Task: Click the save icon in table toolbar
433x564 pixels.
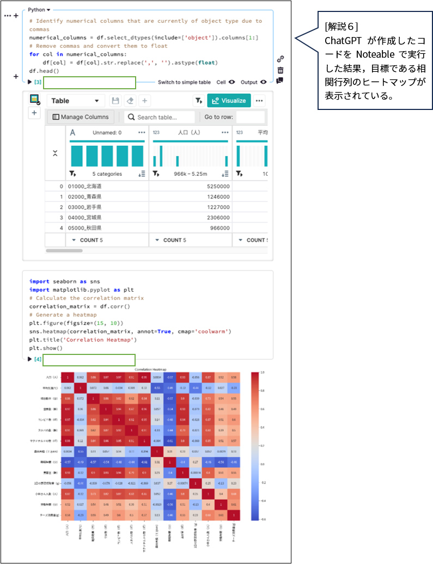Action: (115, 101)
